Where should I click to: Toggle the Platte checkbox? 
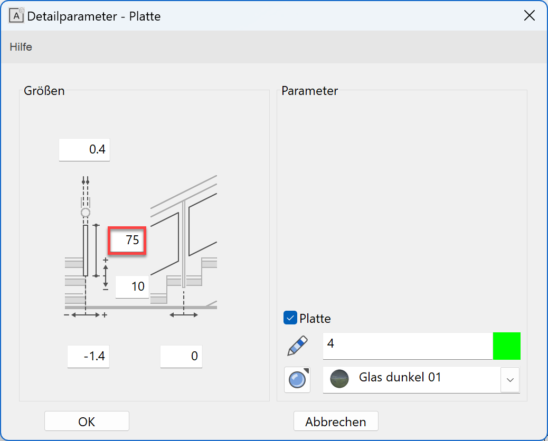[290, 318]
